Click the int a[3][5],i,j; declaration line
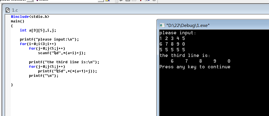Screen dimensions: 269x116 click(38, 30)
